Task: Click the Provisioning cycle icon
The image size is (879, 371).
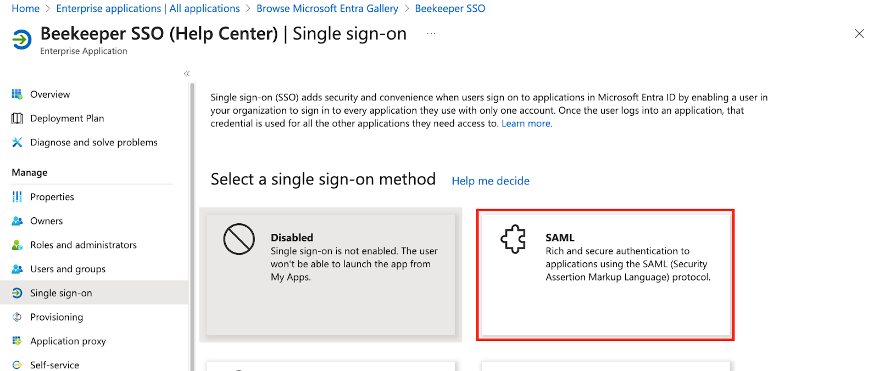Action: tap(17, 317)
